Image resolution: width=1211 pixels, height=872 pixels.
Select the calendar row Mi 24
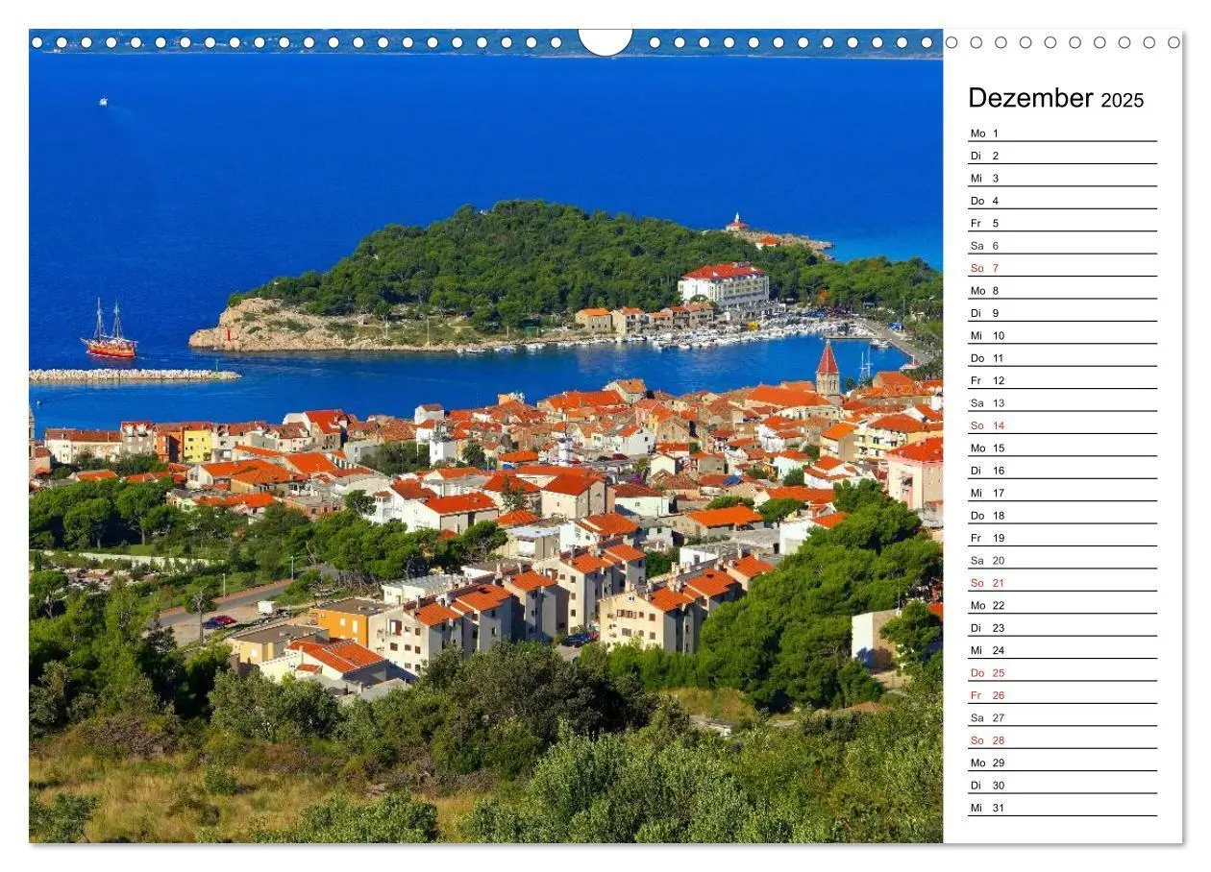click(1062, 650)
